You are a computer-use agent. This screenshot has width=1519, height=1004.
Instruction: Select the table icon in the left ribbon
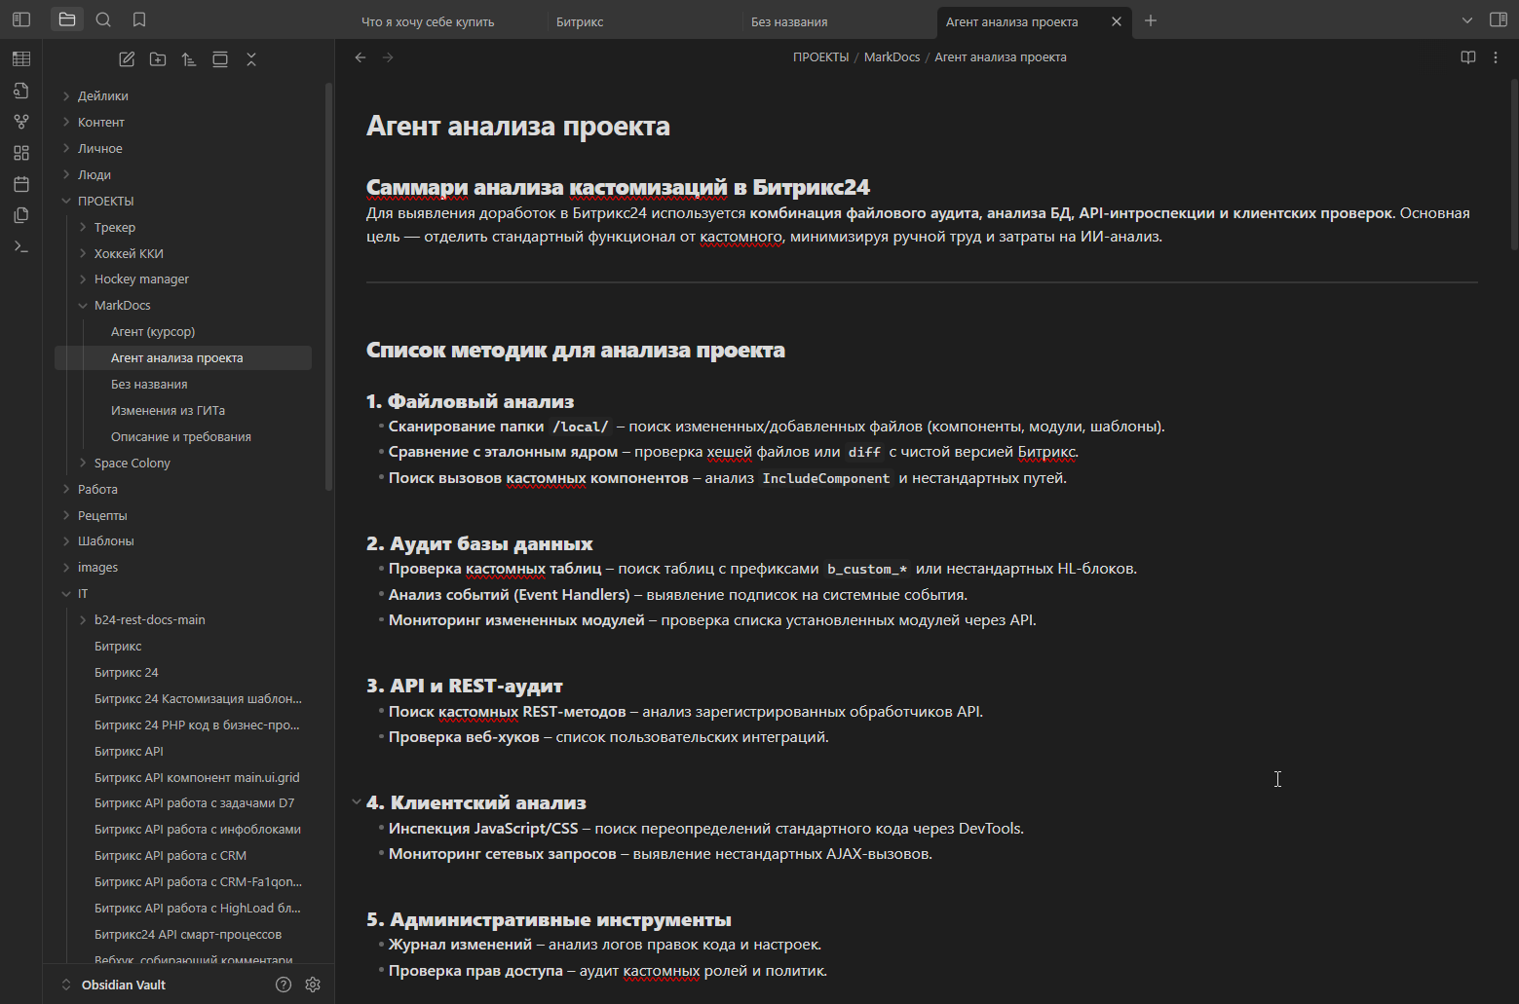point(20,58)
